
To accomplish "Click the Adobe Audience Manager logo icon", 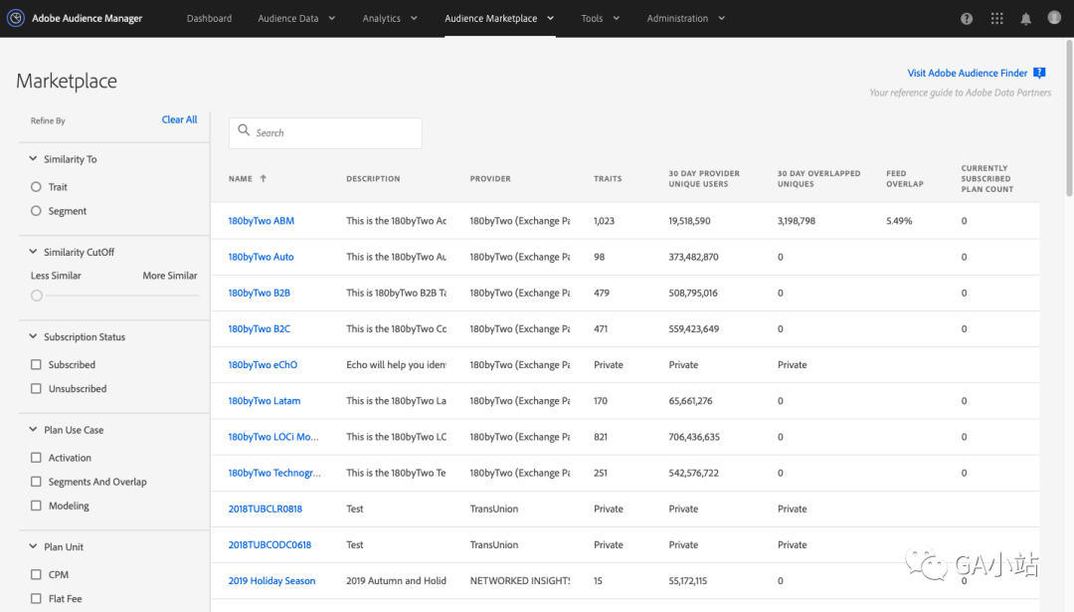I will 16,18.
